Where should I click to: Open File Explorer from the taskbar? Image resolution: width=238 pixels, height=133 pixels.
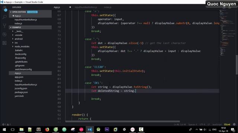point(22,130)
